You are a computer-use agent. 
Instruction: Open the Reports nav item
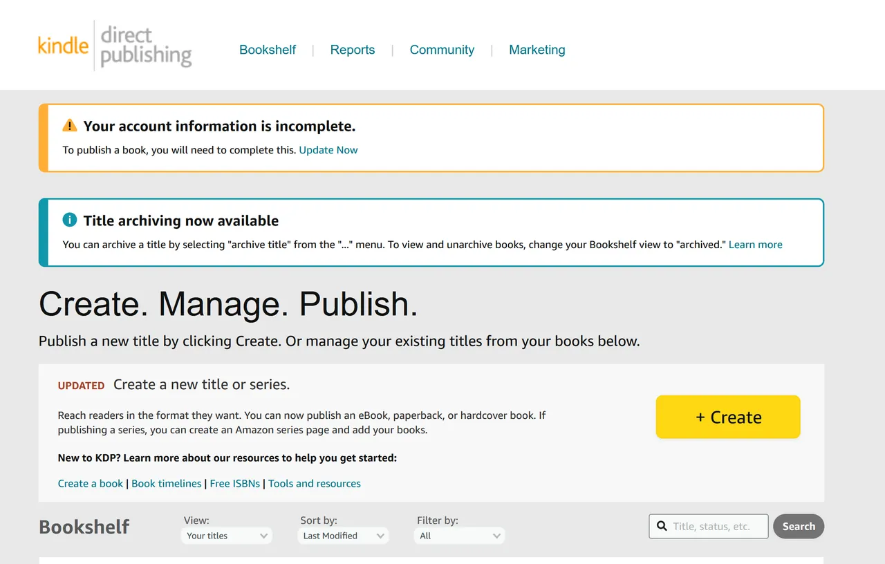[353, 50]
